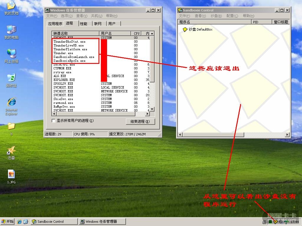This screenshot has height=226, width=302.
Task: Activate Sandboxie Control taskbar button
Action: 55,222
